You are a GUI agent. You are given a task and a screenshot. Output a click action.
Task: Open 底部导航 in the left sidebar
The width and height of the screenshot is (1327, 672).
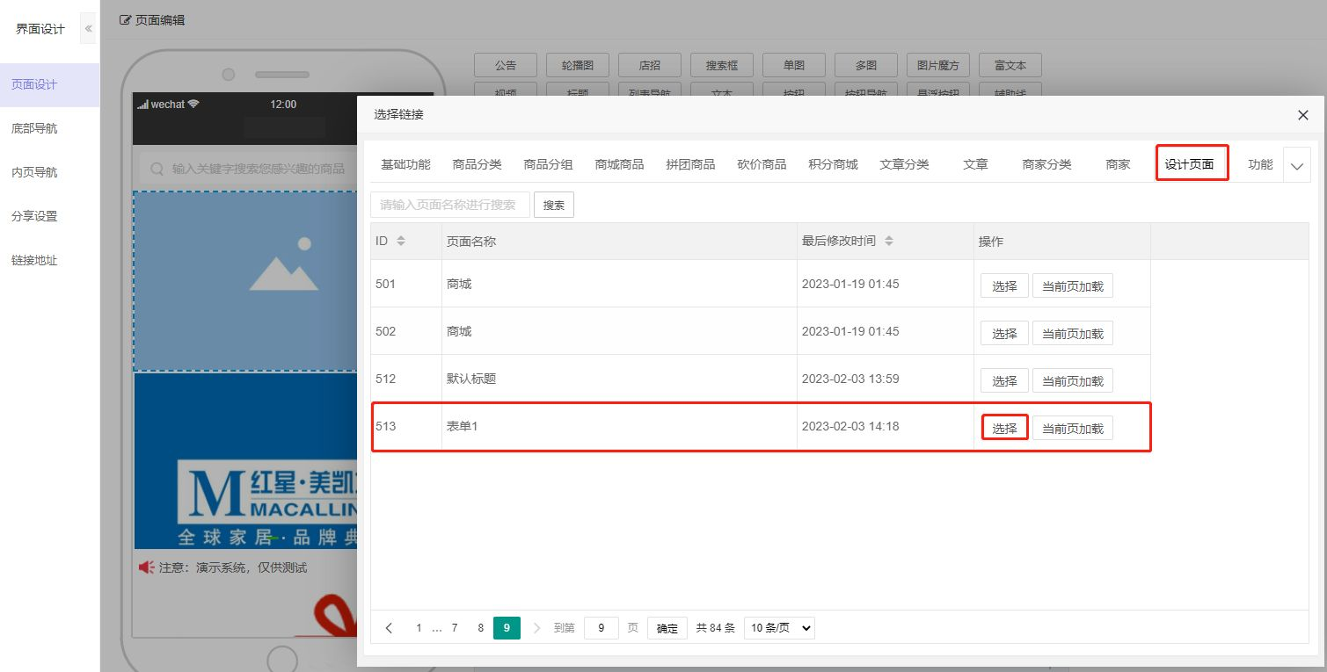coord(34,128)
